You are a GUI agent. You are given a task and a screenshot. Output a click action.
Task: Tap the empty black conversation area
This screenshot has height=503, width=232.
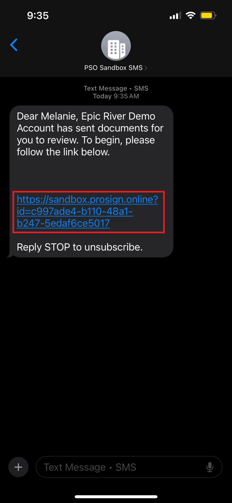[x=116, y=353]
